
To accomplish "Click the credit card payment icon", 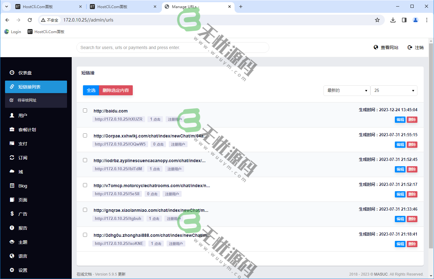I will [x=12, y=143].
